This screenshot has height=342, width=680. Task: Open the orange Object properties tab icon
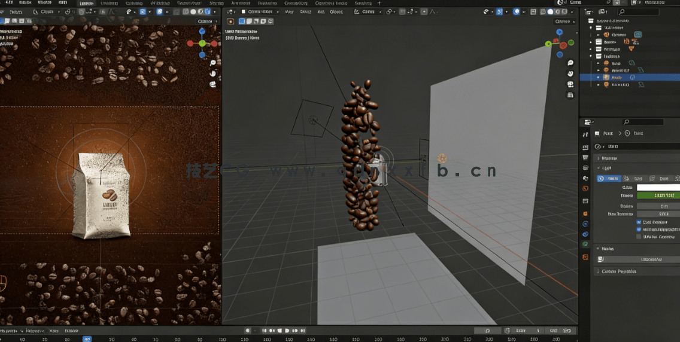585,213
